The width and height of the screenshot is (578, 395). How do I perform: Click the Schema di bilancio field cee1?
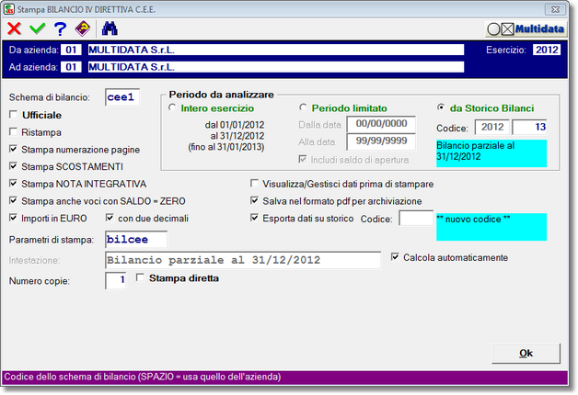[x=122, y=97]
